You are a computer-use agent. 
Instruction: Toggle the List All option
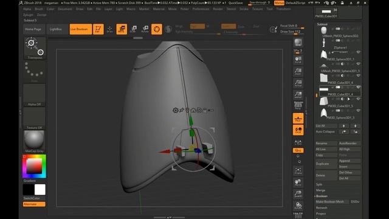326,126
